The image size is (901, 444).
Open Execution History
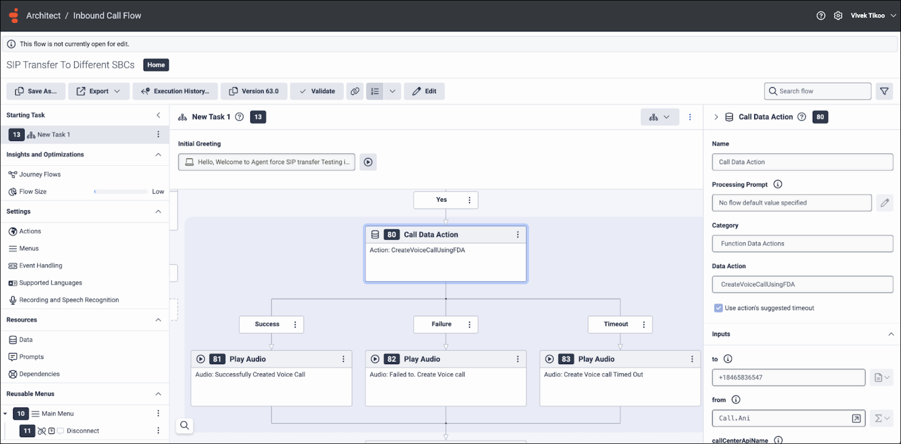click(x=175, y=91)
